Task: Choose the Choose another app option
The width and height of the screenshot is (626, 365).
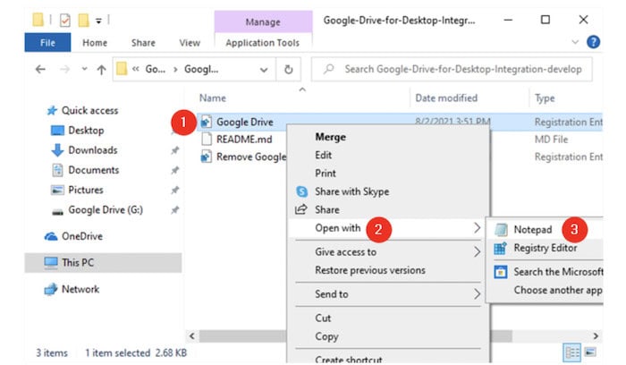Action: pyautogui.click(x=558, y=291)
